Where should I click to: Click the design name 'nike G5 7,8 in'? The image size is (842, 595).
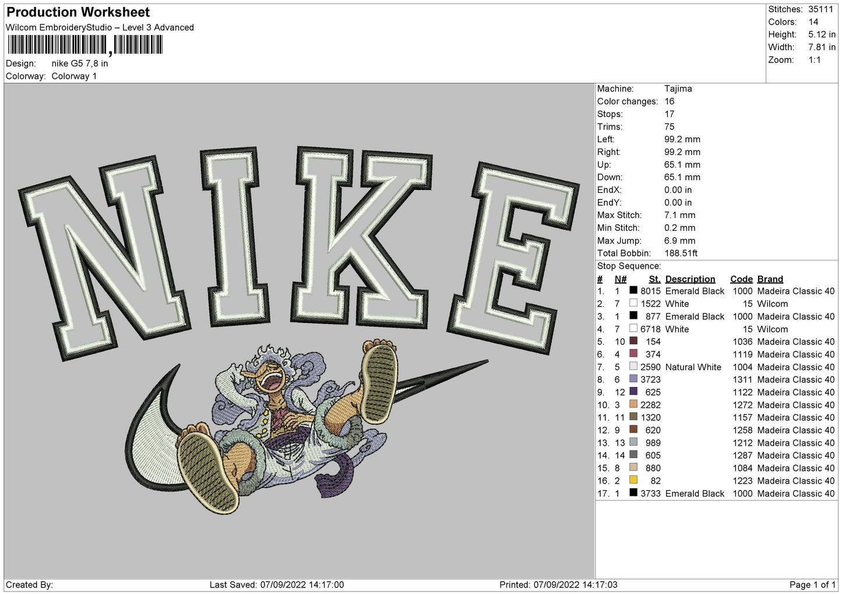[80, 64]
